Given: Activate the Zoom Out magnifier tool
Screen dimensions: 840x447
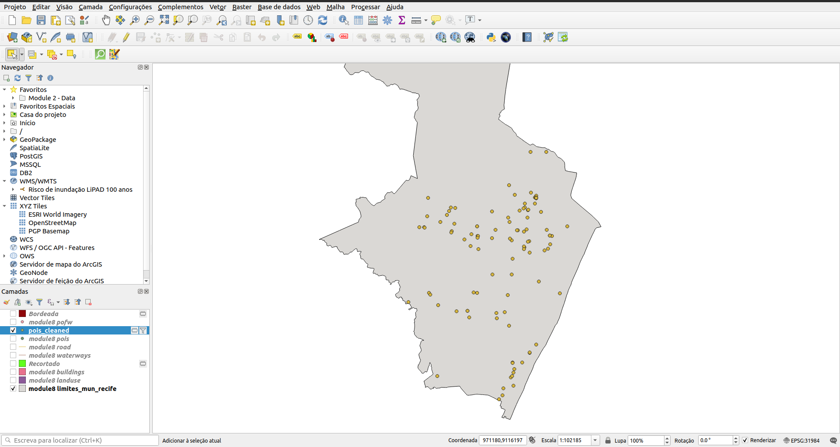Looking at the screenshot, I should (x=149, y=20).
